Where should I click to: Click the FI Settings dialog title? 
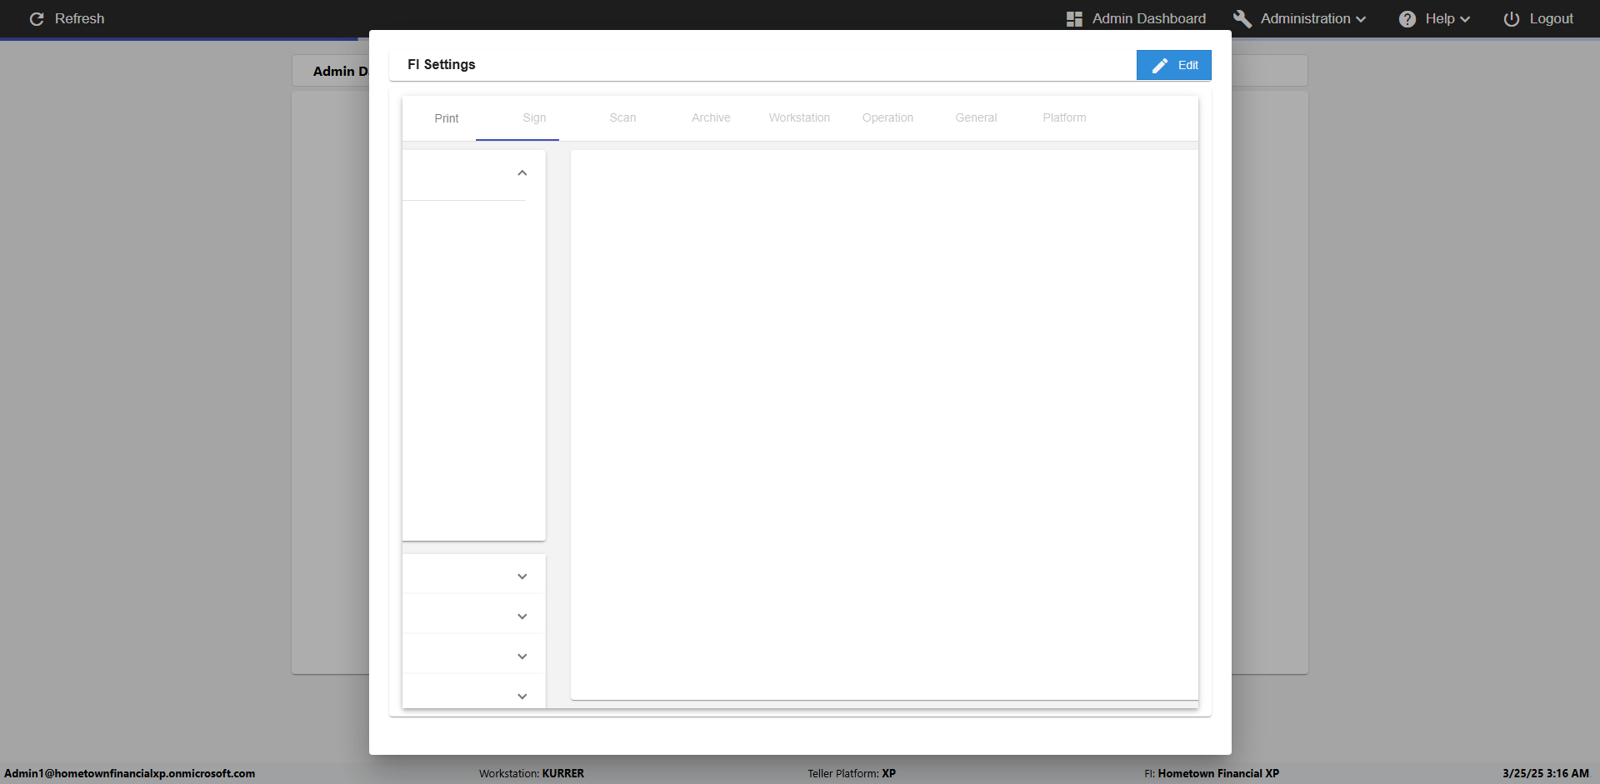click(x=441, y=65)
